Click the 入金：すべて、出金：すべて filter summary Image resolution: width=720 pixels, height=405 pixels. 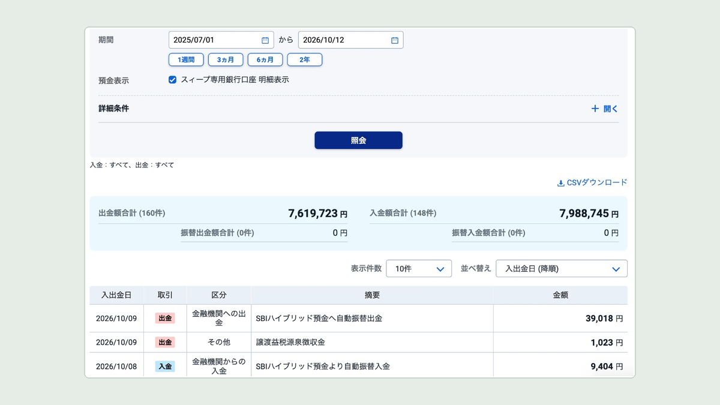132,165
